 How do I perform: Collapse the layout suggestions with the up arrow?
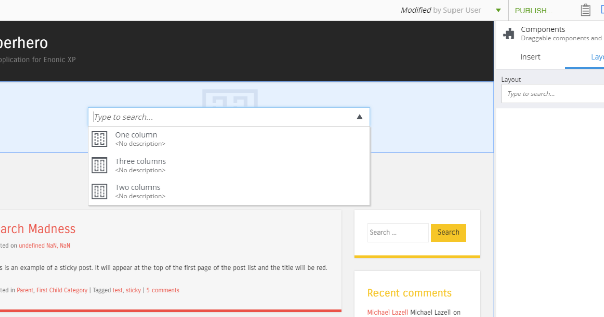tap(359, 116)
